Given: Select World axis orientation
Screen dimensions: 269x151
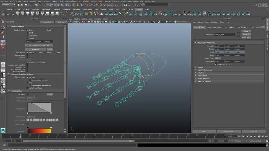Looking at the screenshot, I should tap(27, 33).
